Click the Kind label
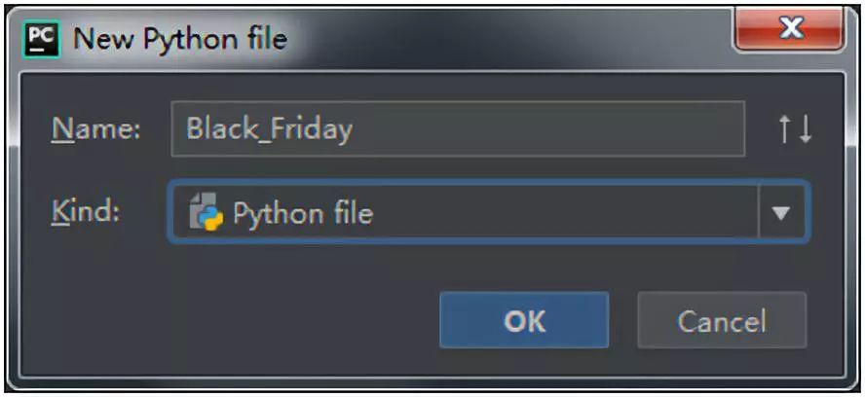 point(86,212)
